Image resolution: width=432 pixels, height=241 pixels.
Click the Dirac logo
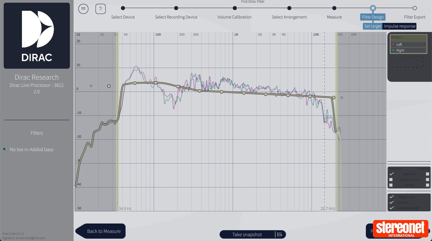point(36,35)
